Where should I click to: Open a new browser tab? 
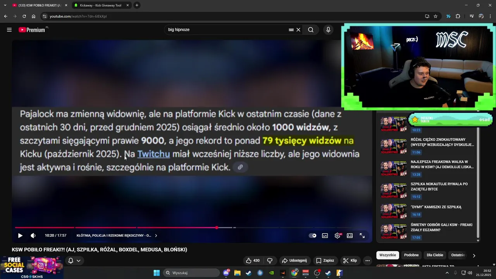point(137,5)
